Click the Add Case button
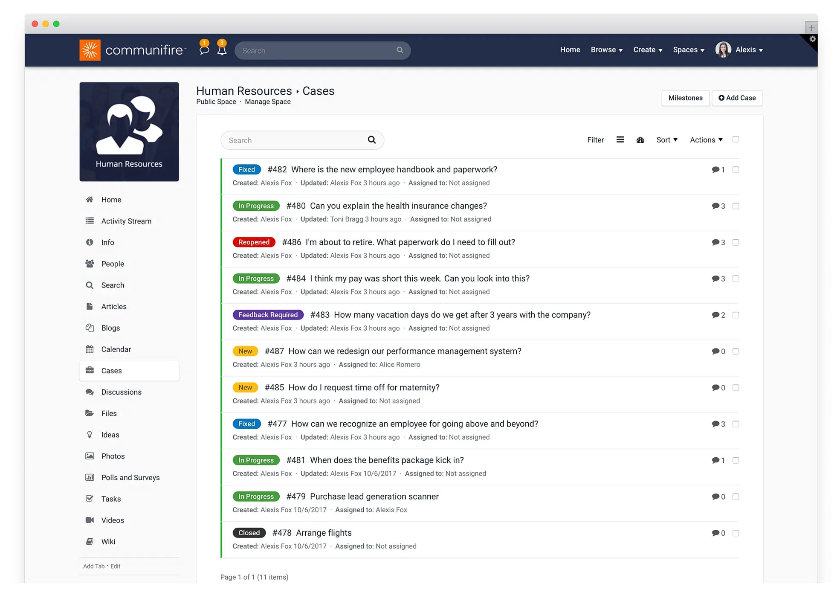Viewport: 840px width, 604px height. pyautogui.click(x=737, y=98)
